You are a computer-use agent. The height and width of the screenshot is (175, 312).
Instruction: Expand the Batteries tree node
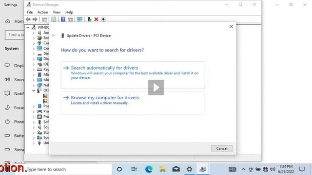(34, 38)
